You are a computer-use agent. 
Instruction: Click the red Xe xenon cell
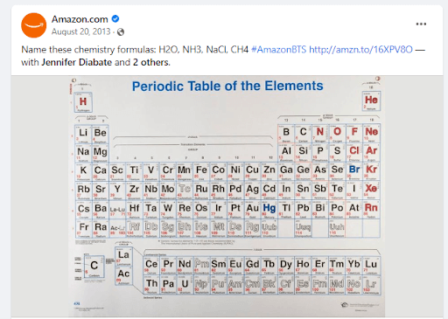coord(371,191)
